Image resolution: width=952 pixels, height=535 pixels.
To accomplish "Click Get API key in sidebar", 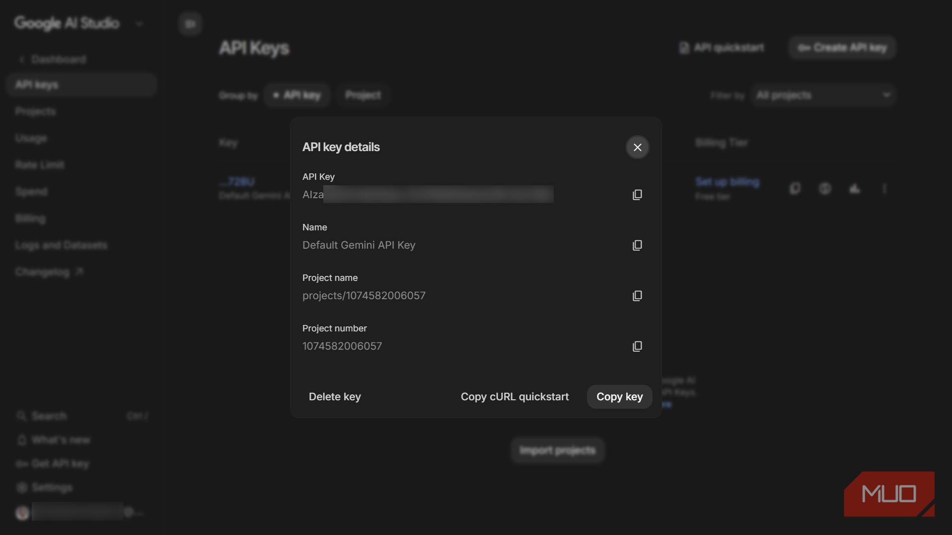I will pyautogui.click(x=52, y=464).
